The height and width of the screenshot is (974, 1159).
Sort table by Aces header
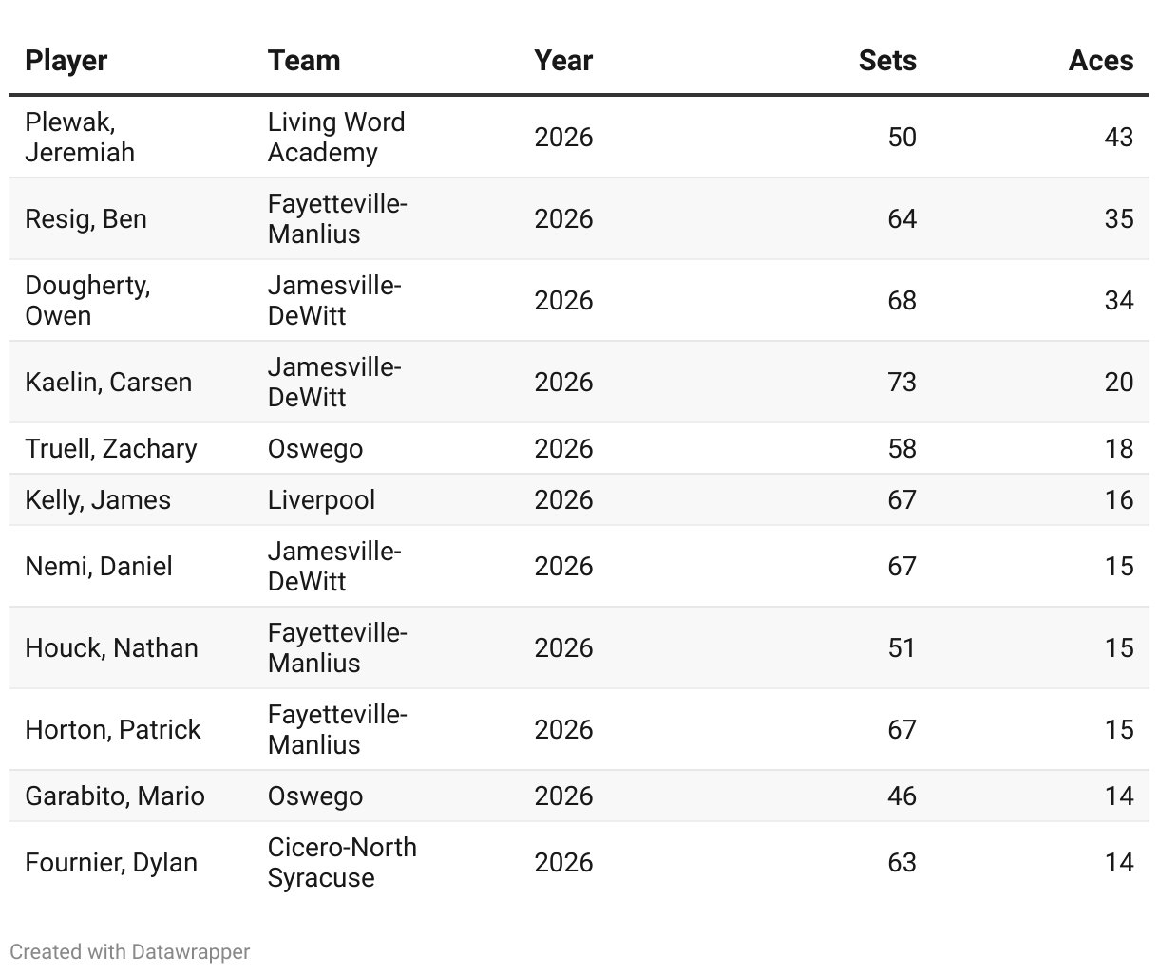[x=1100, y=61]
